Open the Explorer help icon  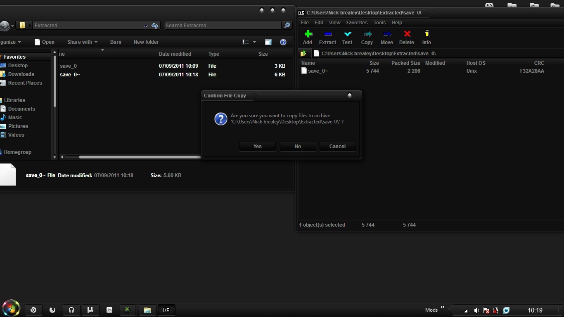[283, 42]
